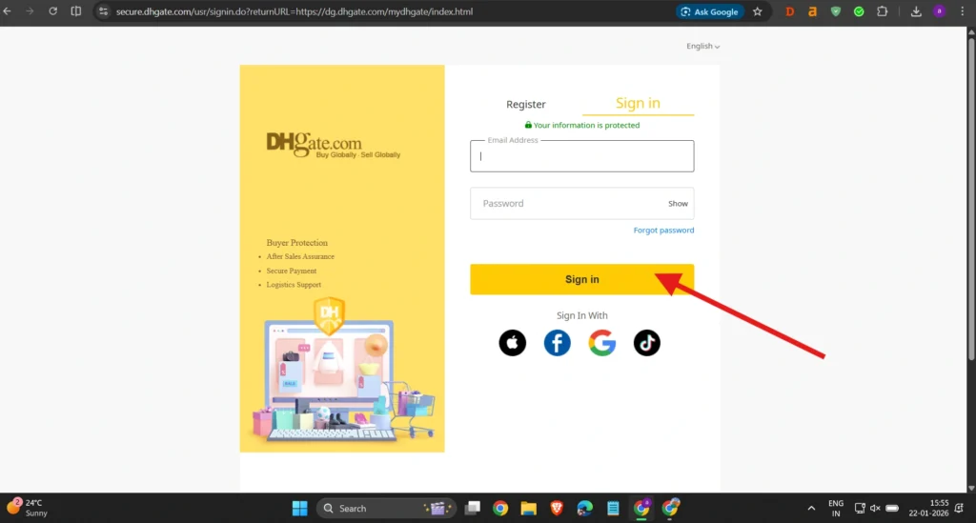Open English language dropdown
976x523 pixels.
coord(702,46)
